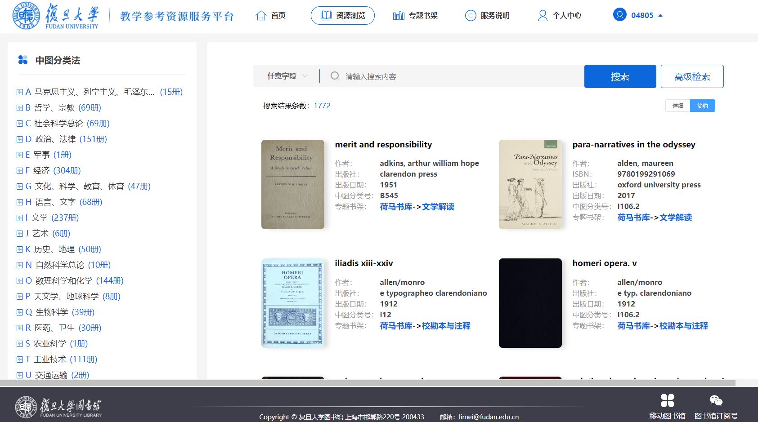Click the 图书馆订阅号 WeChat icon
Viewport: 758px width, 422px height.
click(716, 400)
